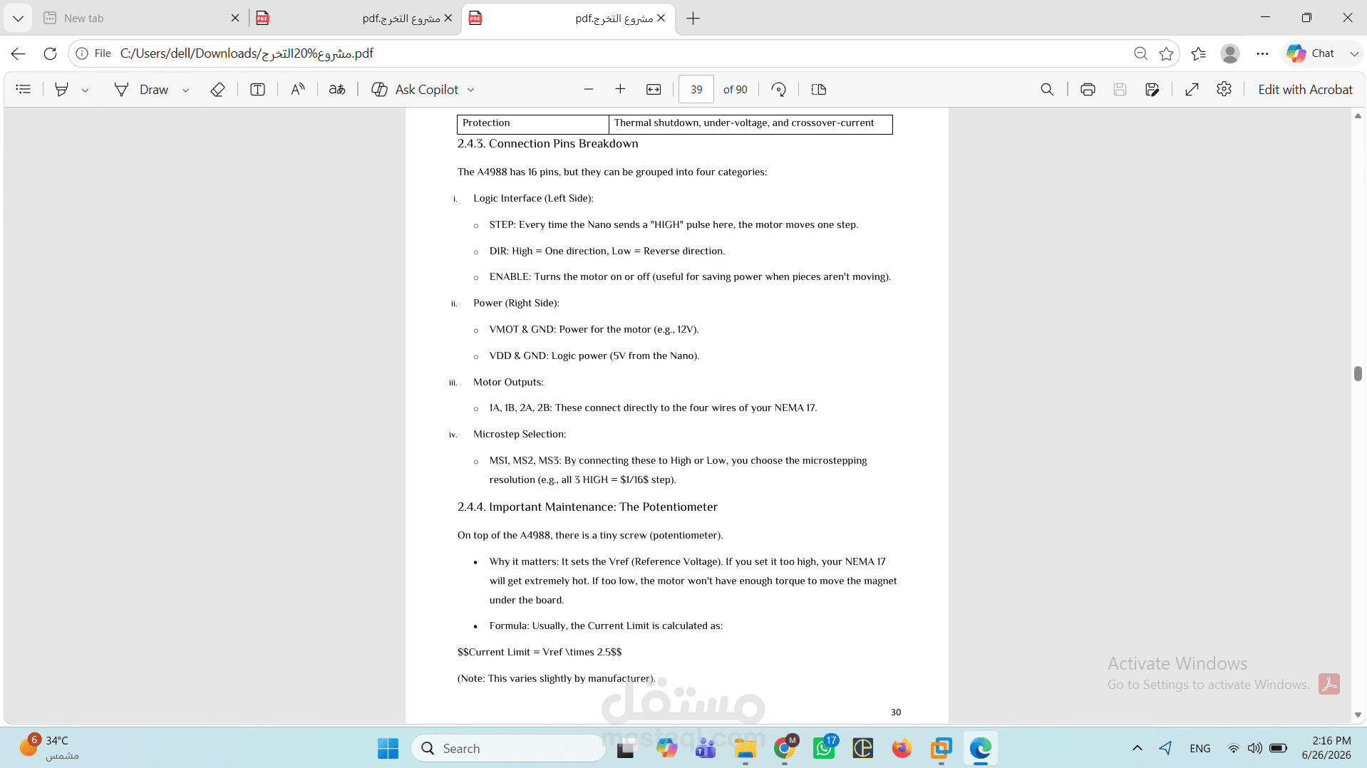Refresh the current page
1367x768 pixels.
(50, 53)
